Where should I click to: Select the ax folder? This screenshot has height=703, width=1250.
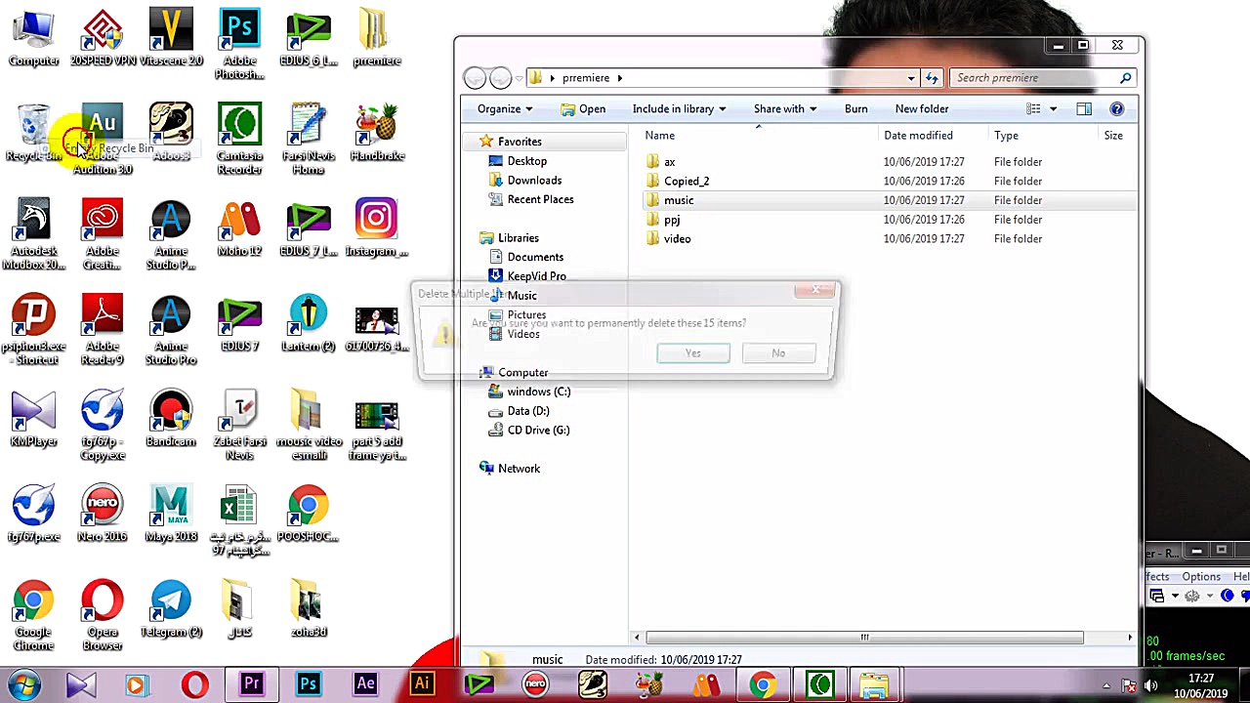670,162
